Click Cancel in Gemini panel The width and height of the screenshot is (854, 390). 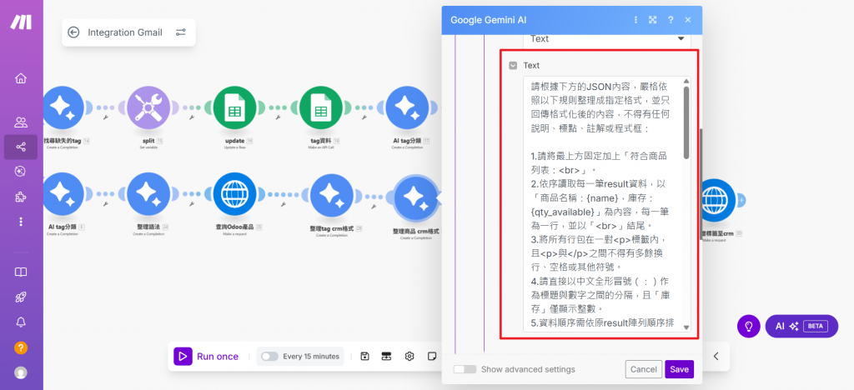click(x=644, y=369)
